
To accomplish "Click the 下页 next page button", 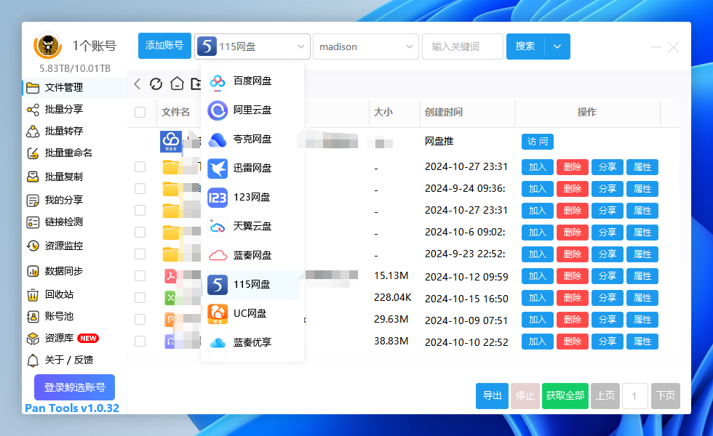I will click(x=666, y=396).
